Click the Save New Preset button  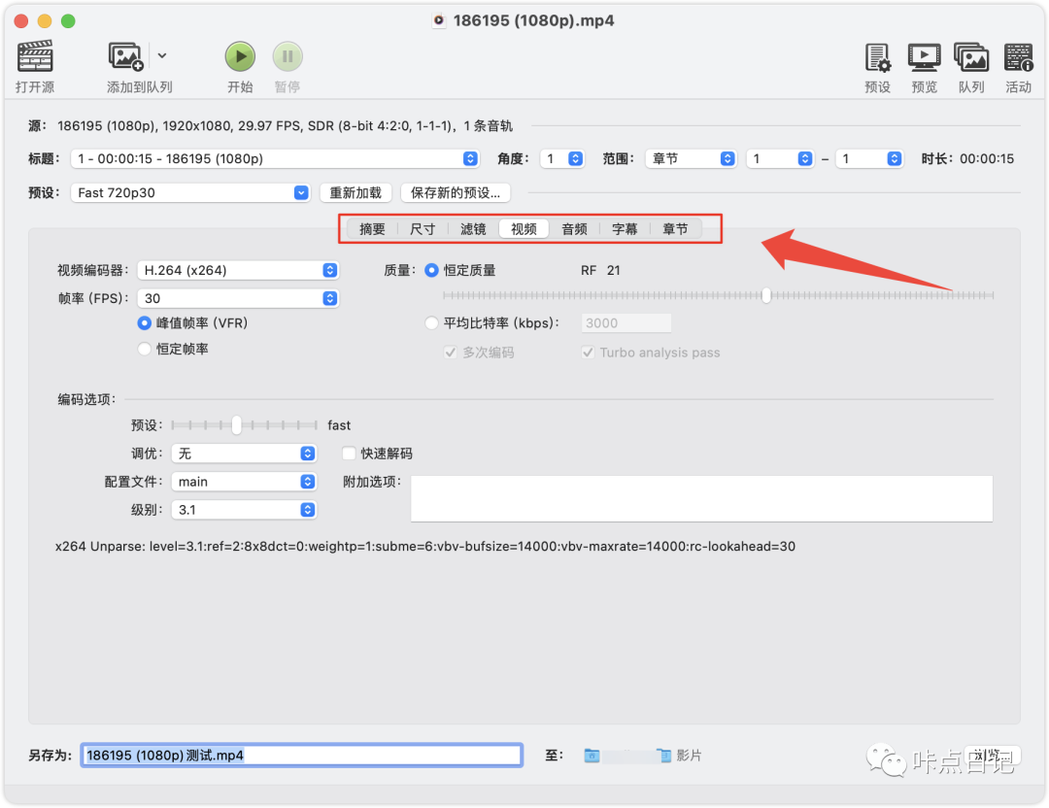click(456, 193)
